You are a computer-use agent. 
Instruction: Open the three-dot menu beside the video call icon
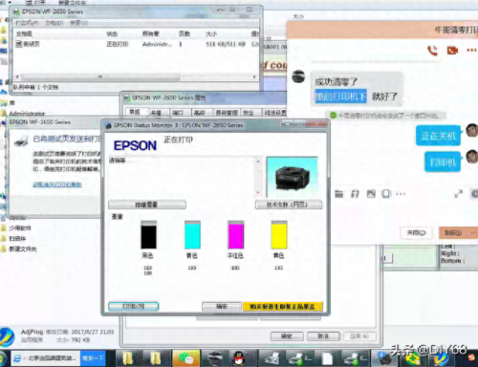(471, 50)
